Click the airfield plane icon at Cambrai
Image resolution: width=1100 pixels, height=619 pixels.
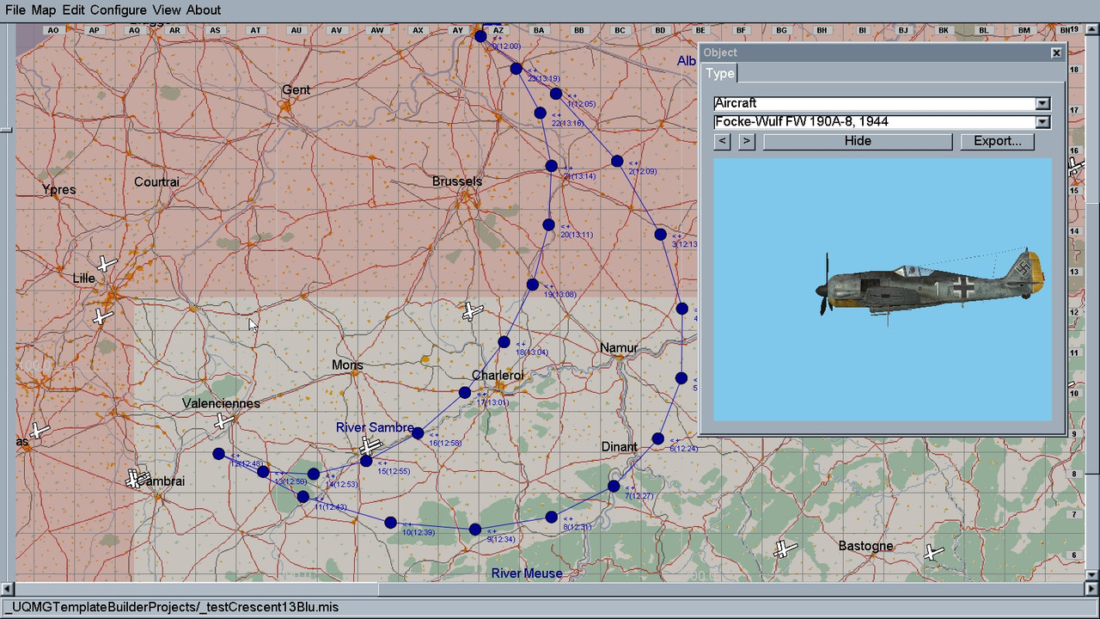click(x=137, y=478)
